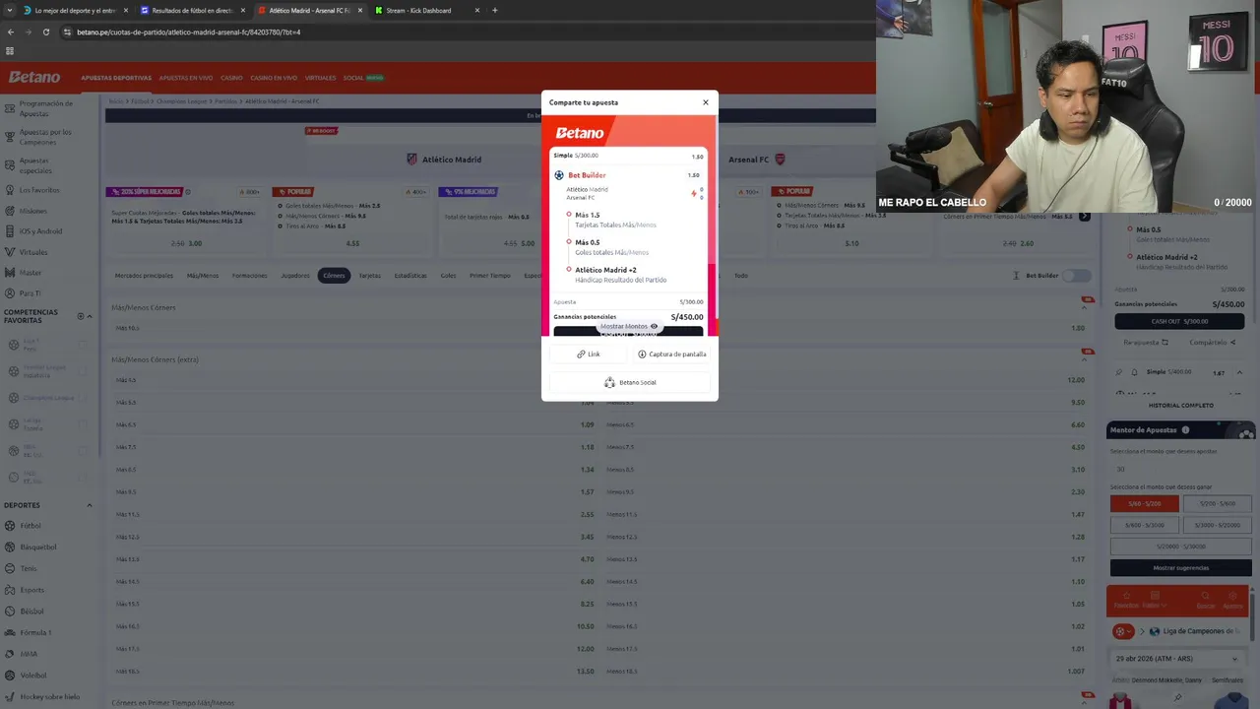Open iOS y Android phone icon
Screen dimensions: 1260x709
pyautogui.click(x=10, y=231)
